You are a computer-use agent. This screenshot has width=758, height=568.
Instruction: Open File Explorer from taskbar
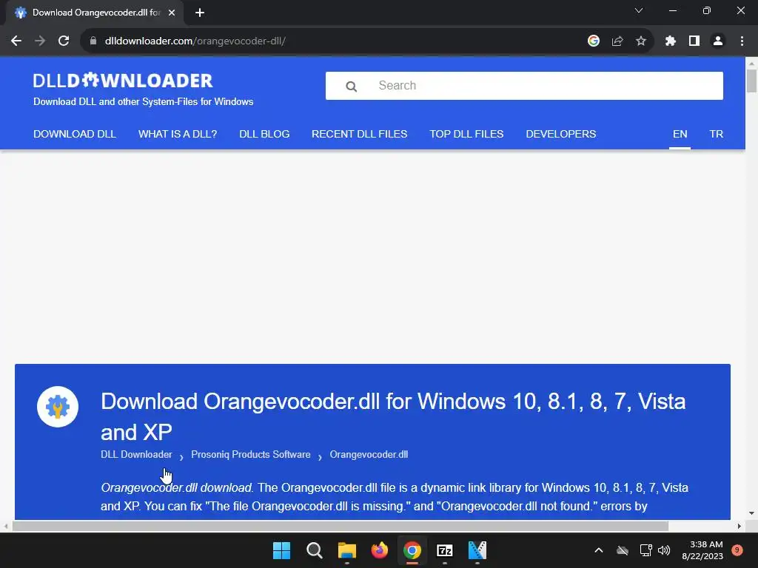[346, 550]
